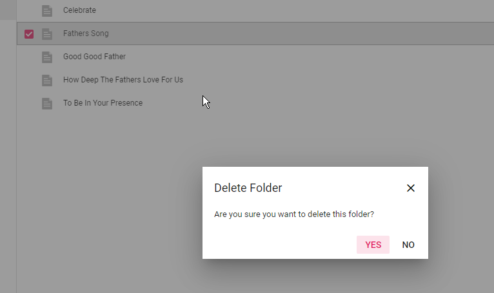Close the Delete Folder dialog with X
Viewport: 494px width, 293px height.
click(x=411, y=188)
